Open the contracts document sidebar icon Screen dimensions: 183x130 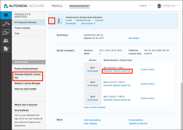tap(6, 49)
